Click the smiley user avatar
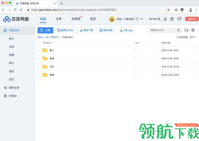The image size is (199, 141). coord(112,19)
